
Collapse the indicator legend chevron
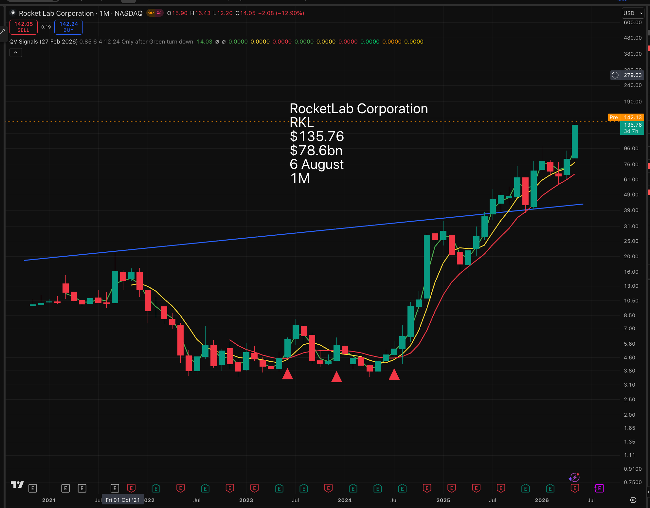click(x=16, y=53)
